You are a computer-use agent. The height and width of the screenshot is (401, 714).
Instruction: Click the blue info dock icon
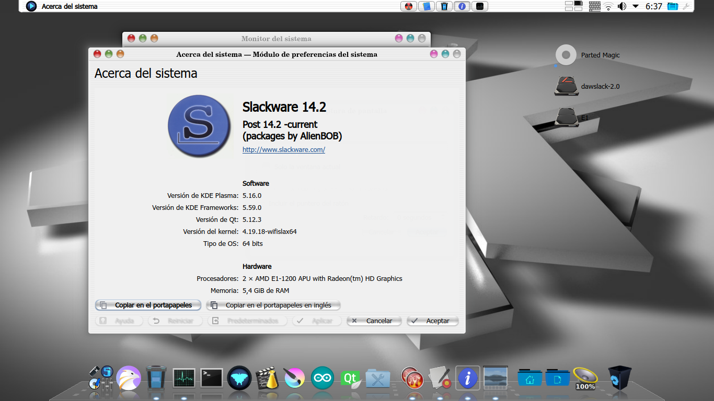[468, 378]
